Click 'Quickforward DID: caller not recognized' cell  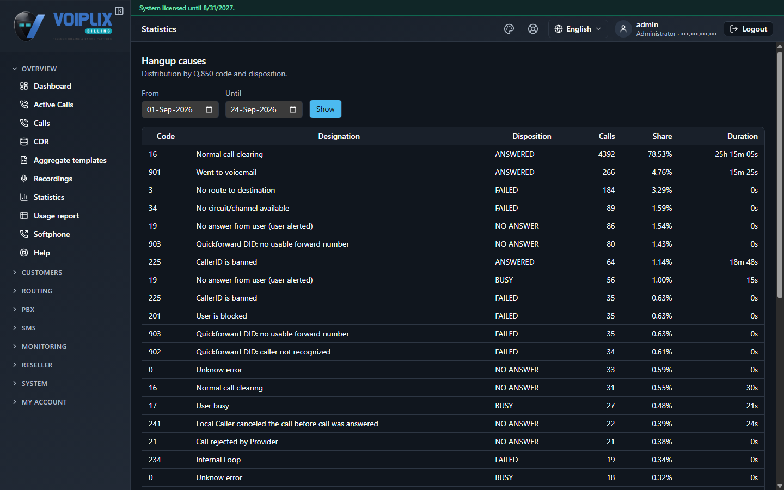coord(263,352)
